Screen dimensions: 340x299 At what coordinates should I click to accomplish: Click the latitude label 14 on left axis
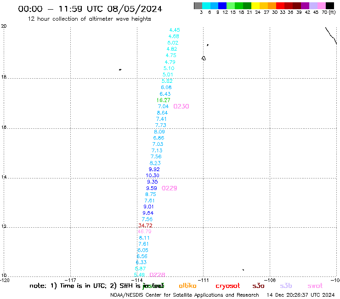pos(4,177)
